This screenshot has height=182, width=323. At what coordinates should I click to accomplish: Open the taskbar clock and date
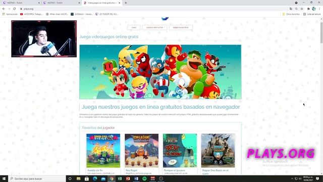coord(308,178)
